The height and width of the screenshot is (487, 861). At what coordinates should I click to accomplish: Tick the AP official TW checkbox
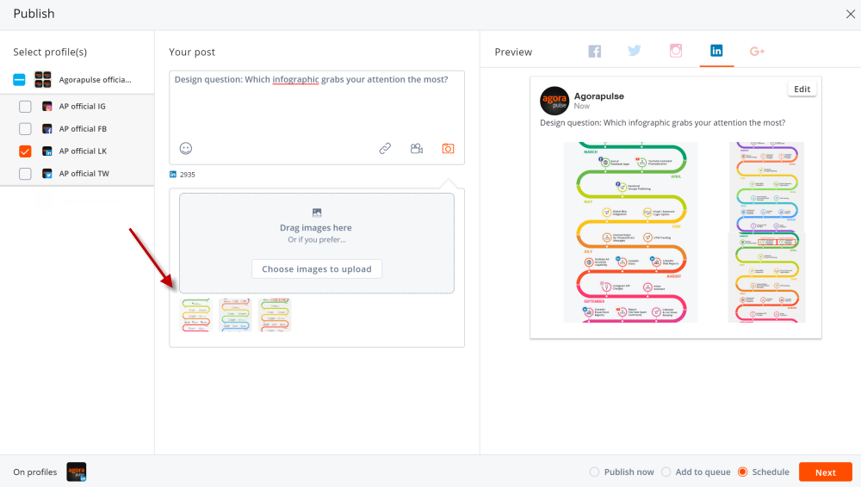[x=25, y=174]
